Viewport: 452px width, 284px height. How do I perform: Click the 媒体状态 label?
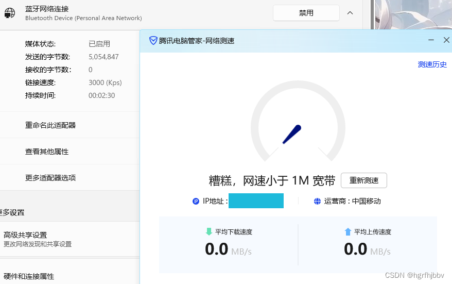coord(40,44)
